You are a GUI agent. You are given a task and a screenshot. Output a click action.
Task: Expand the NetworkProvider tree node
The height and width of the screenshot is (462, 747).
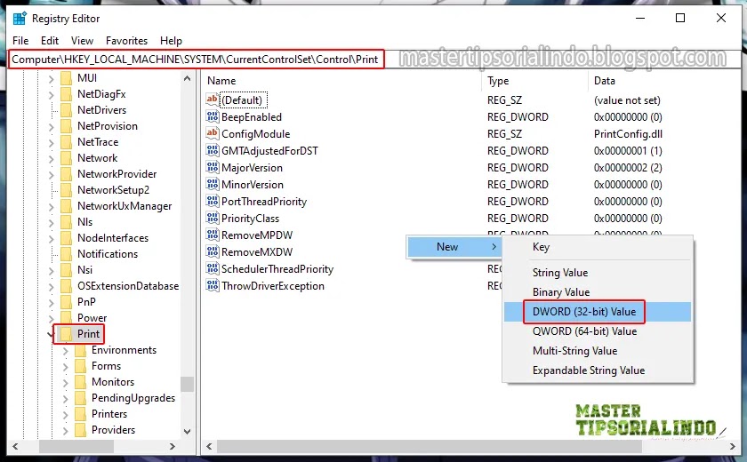coord(51,175)
